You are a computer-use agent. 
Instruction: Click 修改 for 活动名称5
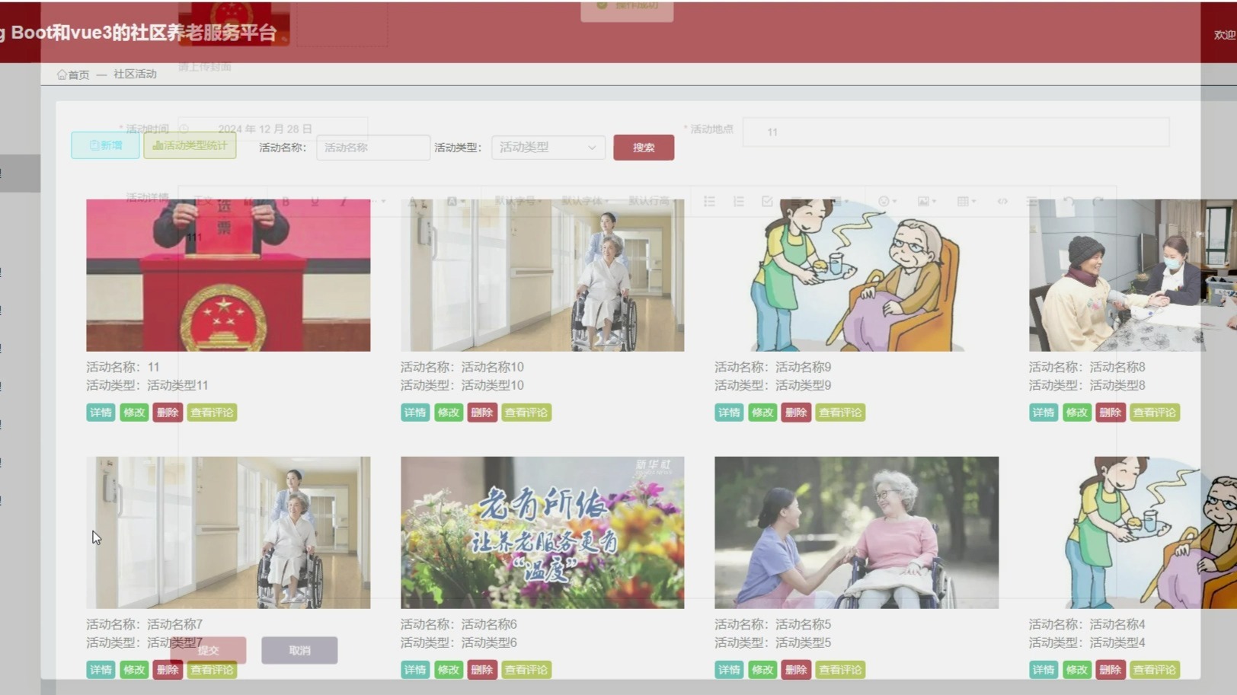762,670
